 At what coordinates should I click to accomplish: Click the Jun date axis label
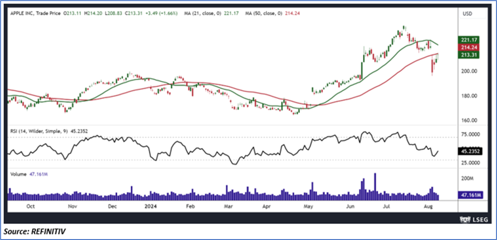pyautogui.click(x=350, y=206)
